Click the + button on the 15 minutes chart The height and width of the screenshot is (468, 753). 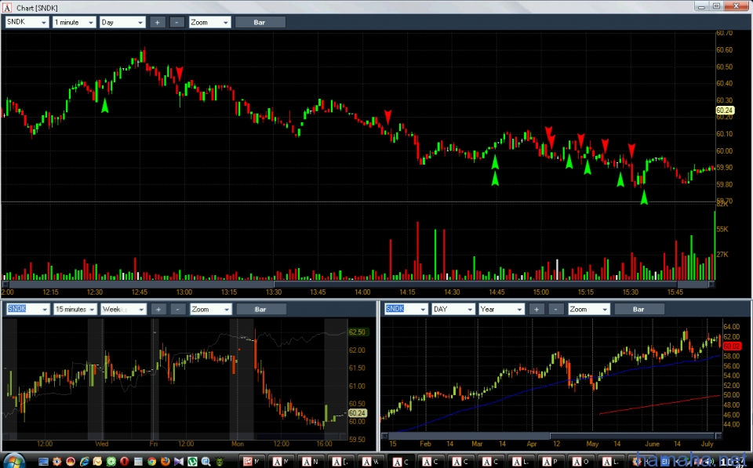(158, 309)
